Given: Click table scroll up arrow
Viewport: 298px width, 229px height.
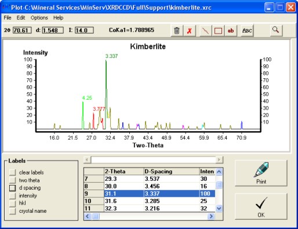Looking at the screenshot, I should (219, 172).
